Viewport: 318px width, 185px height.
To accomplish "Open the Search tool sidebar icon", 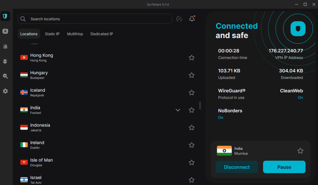I will coord(5,76).
